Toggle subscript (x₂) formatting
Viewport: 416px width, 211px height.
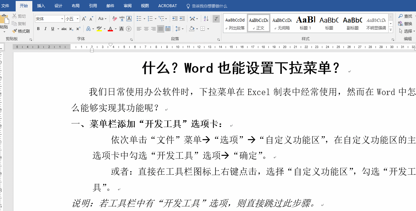[71, 29]
